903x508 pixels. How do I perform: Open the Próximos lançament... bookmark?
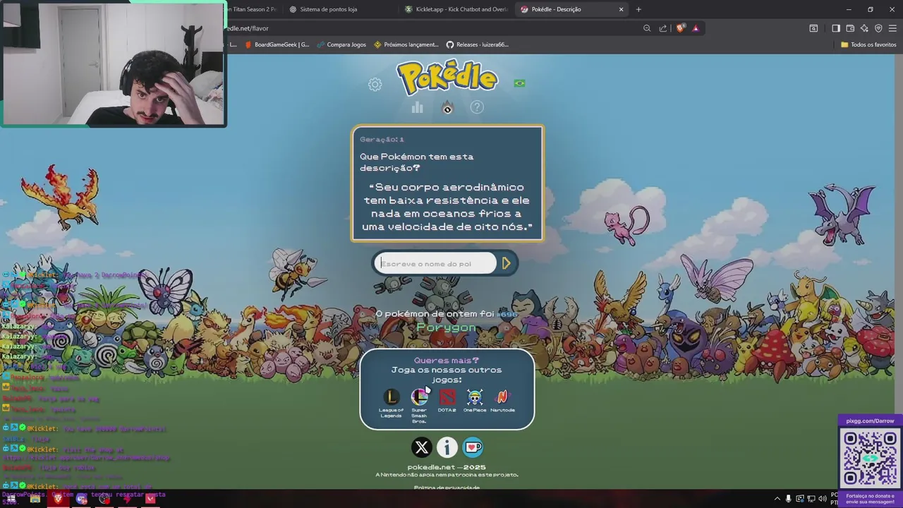[406, 44]
